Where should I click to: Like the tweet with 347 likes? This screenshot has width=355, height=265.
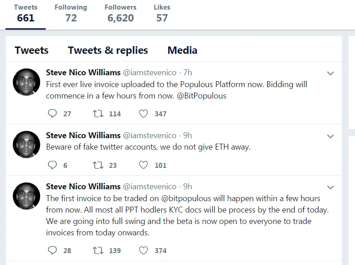[x=143, y=113]
